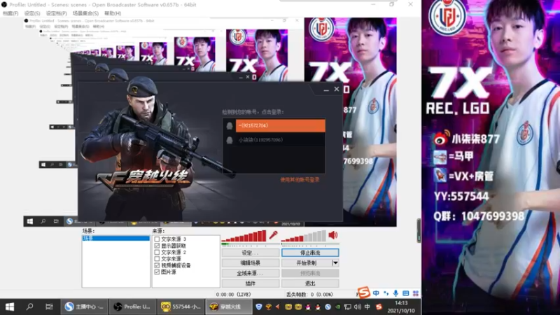Open the 编辑场景 edit scene button
Screen dimensions: 560x315
(251, 263)
